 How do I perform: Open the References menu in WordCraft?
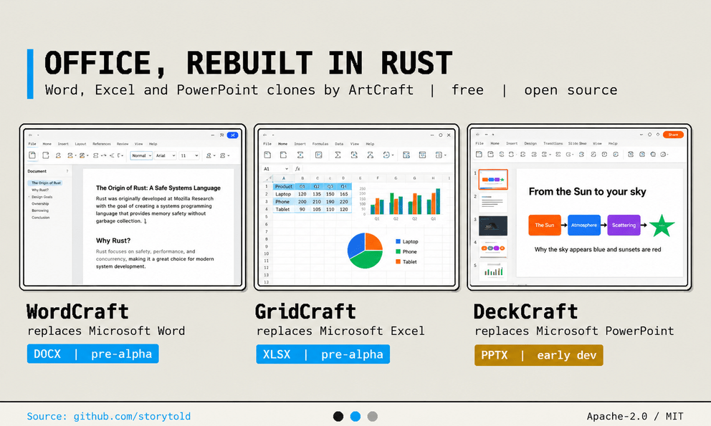102,144
